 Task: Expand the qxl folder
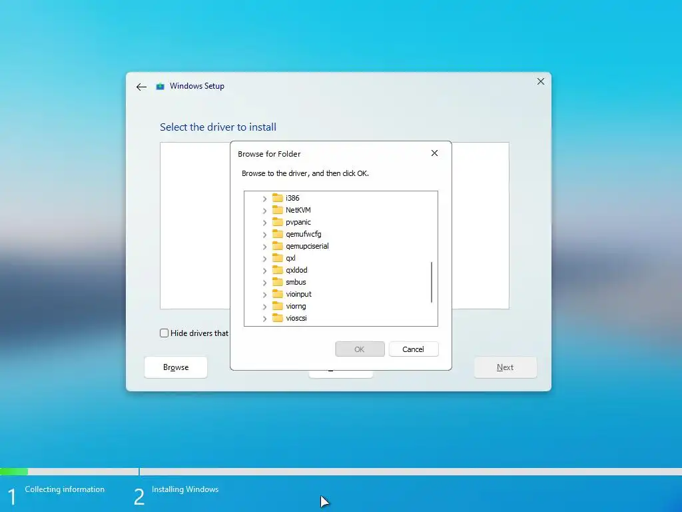tap(264, 259)
